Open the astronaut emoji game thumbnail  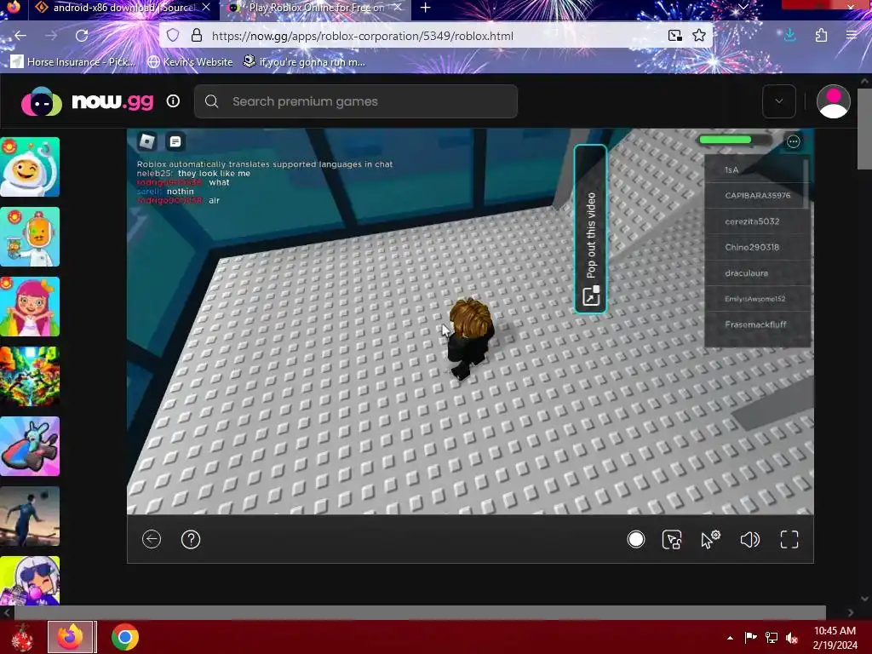30,167
